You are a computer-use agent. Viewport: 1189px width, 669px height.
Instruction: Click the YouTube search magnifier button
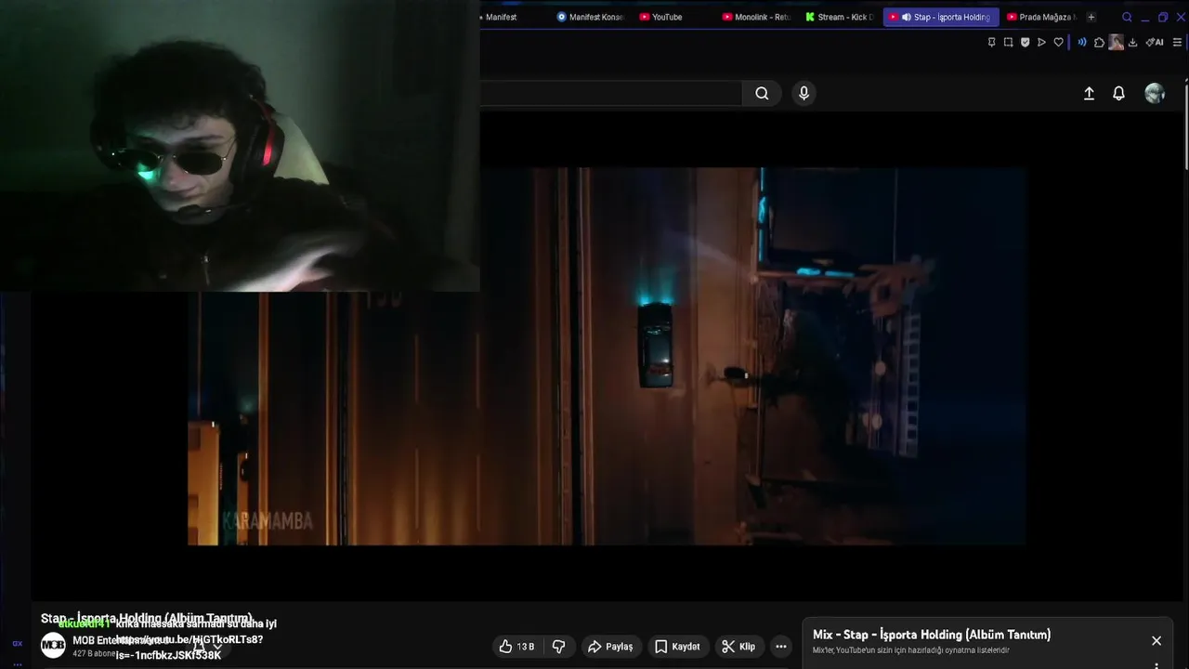pos(762,93)
